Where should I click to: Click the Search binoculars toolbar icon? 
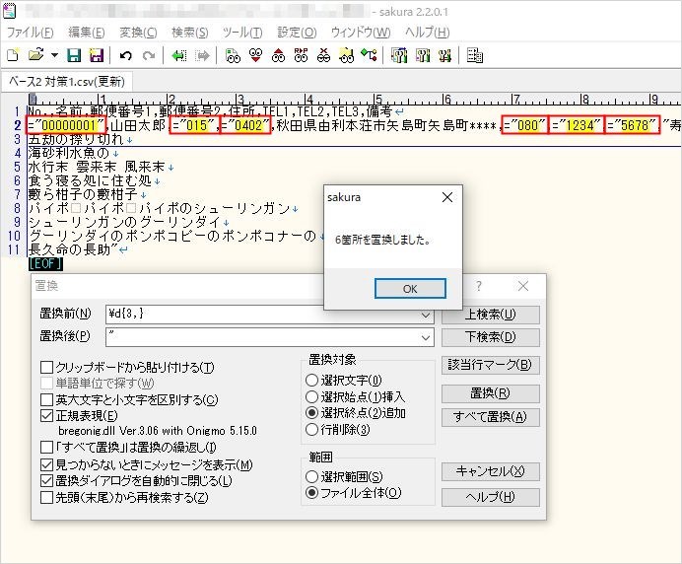pos(234,55)
